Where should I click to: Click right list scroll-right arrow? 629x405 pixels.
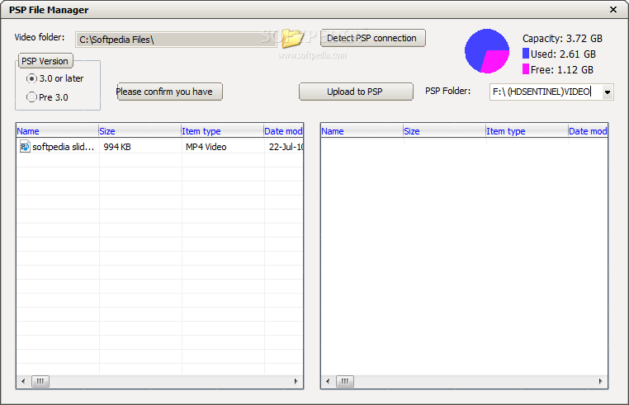pyautogui.click(x=600, y=381)
